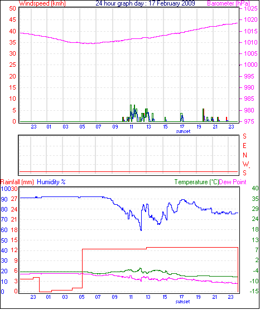This screenshot has height=315, width=260.
Task: Click the Temperature (°C) legend label
Action: pyautogui.click(x=196, y=182)
